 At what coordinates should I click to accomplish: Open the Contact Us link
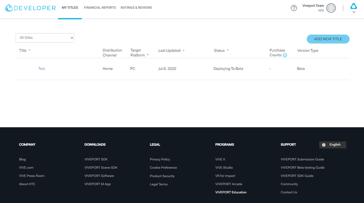[289, 193]
